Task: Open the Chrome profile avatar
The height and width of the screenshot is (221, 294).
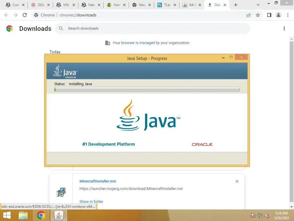Action: tap(278, 15)
